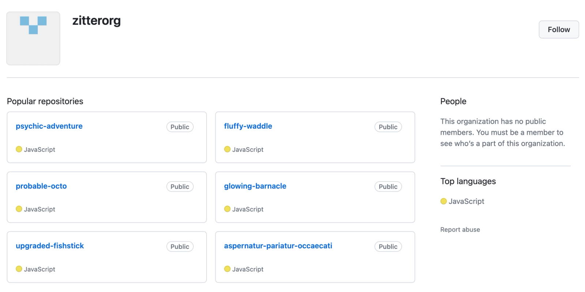Click the language dot in upgraded-fishstick card

19,269
